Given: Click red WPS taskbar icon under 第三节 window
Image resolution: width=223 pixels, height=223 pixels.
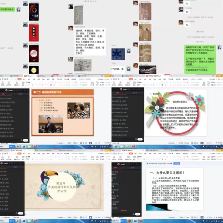Looking at the screenshot, I should [35, 146].
